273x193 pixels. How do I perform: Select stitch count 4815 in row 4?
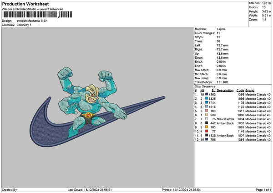click(212, 107)
